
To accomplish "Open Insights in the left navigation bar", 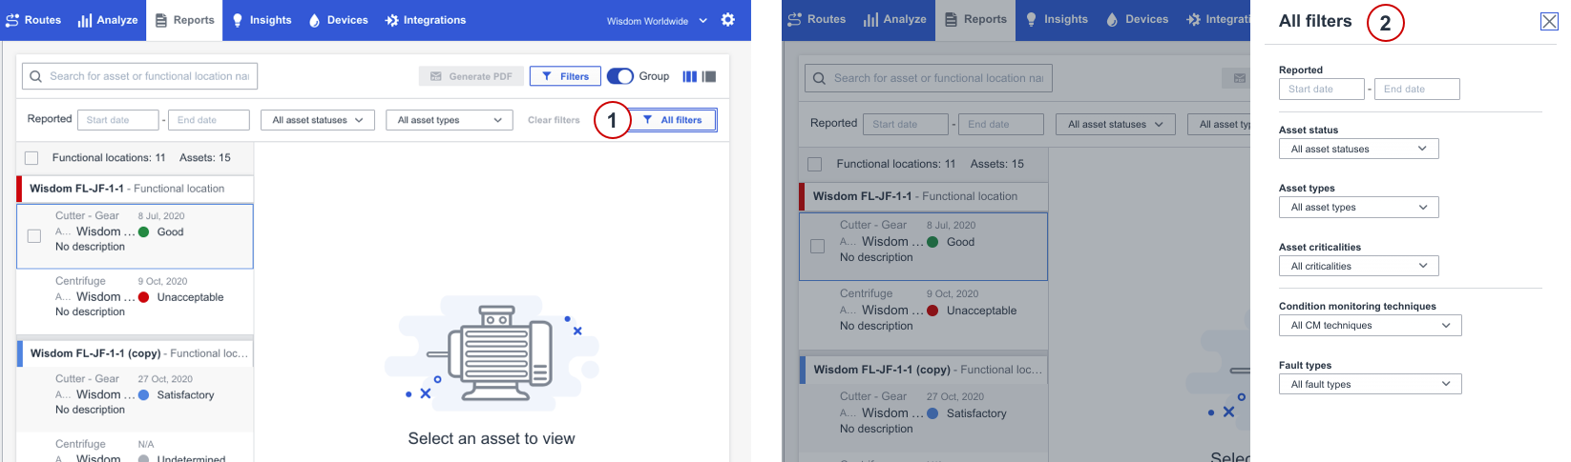I will (x=262, y=20).
